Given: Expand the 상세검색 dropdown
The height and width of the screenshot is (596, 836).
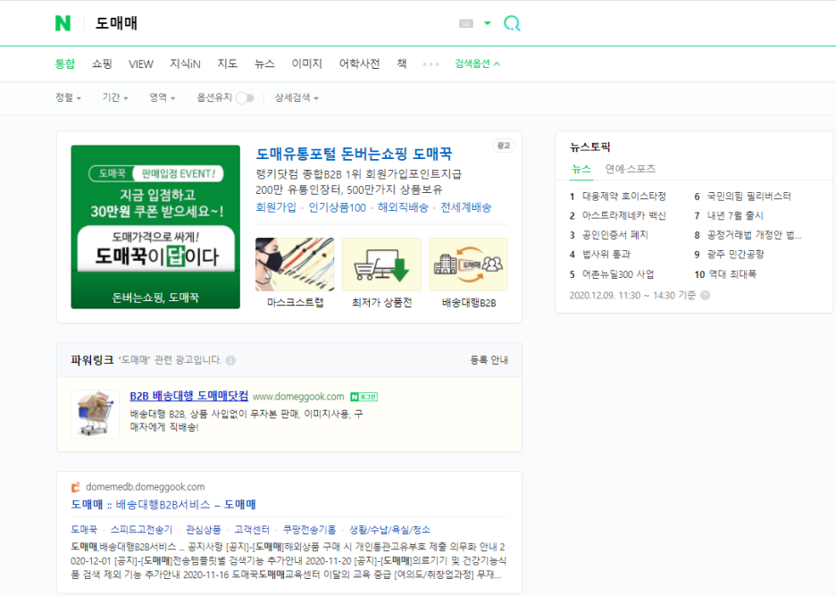Looking at the screenshot, I should pyautogui.click(x=297, y=97).
